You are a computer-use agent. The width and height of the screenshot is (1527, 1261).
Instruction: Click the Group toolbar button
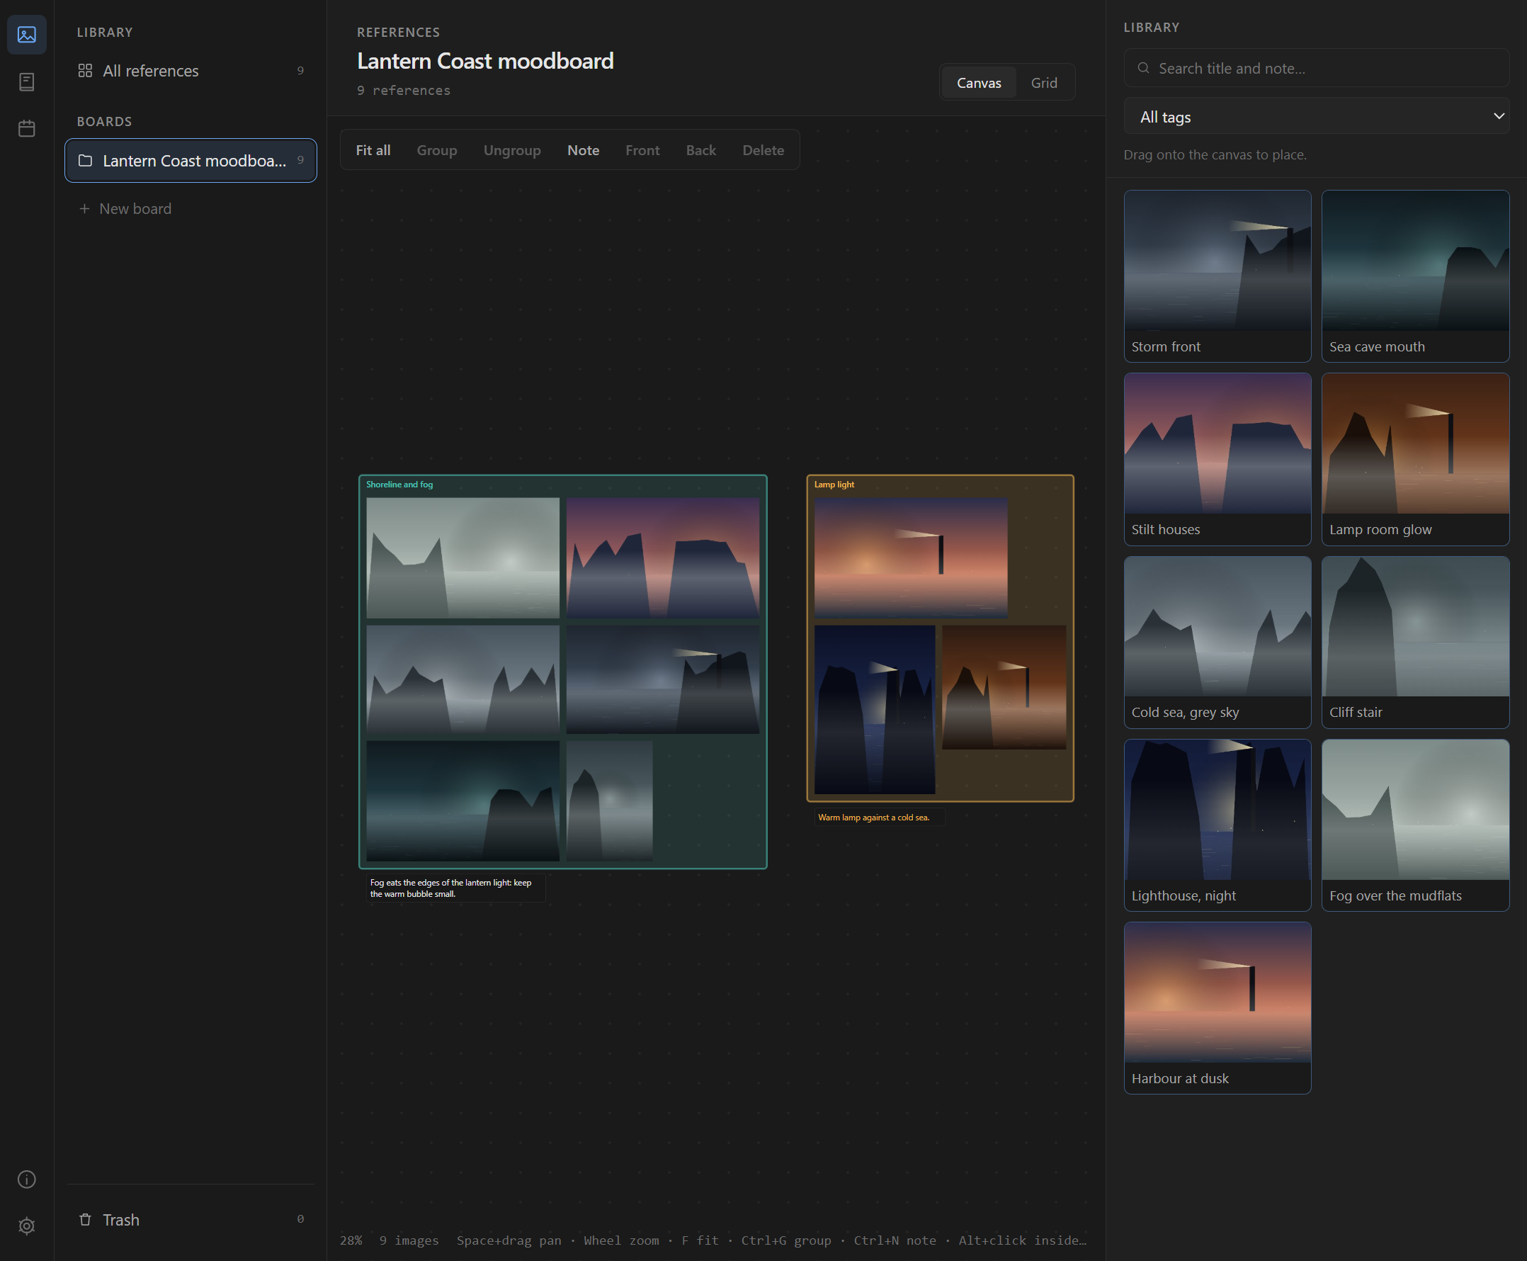(x=436, y=149)
